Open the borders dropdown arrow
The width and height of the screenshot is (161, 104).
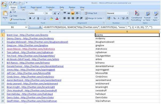pos(48,18)
